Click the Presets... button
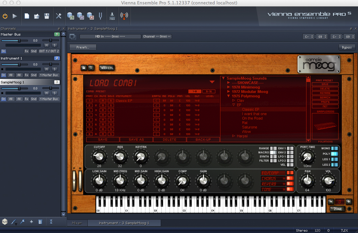 coord(83,47)
